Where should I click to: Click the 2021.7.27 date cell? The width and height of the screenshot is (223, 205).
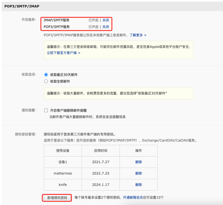(x=100, y=162)
